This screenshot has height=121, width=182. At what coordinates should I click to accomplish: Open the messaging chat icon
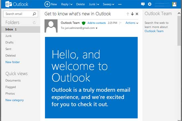(x=143, y=4)
